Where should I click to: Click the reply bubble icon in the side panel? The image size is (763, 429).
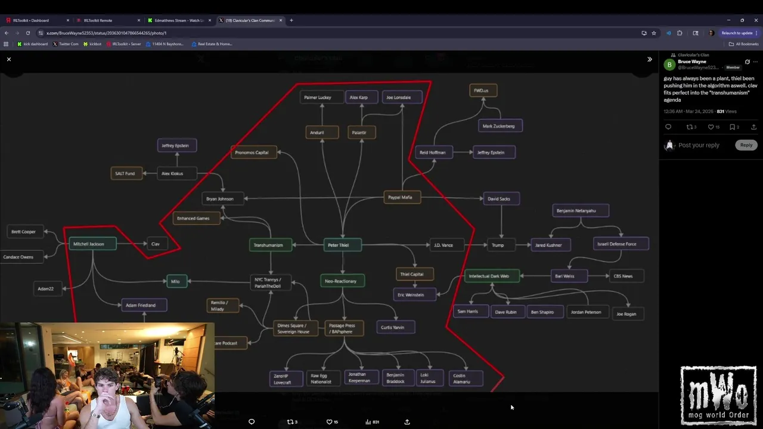tap(668, 127)
